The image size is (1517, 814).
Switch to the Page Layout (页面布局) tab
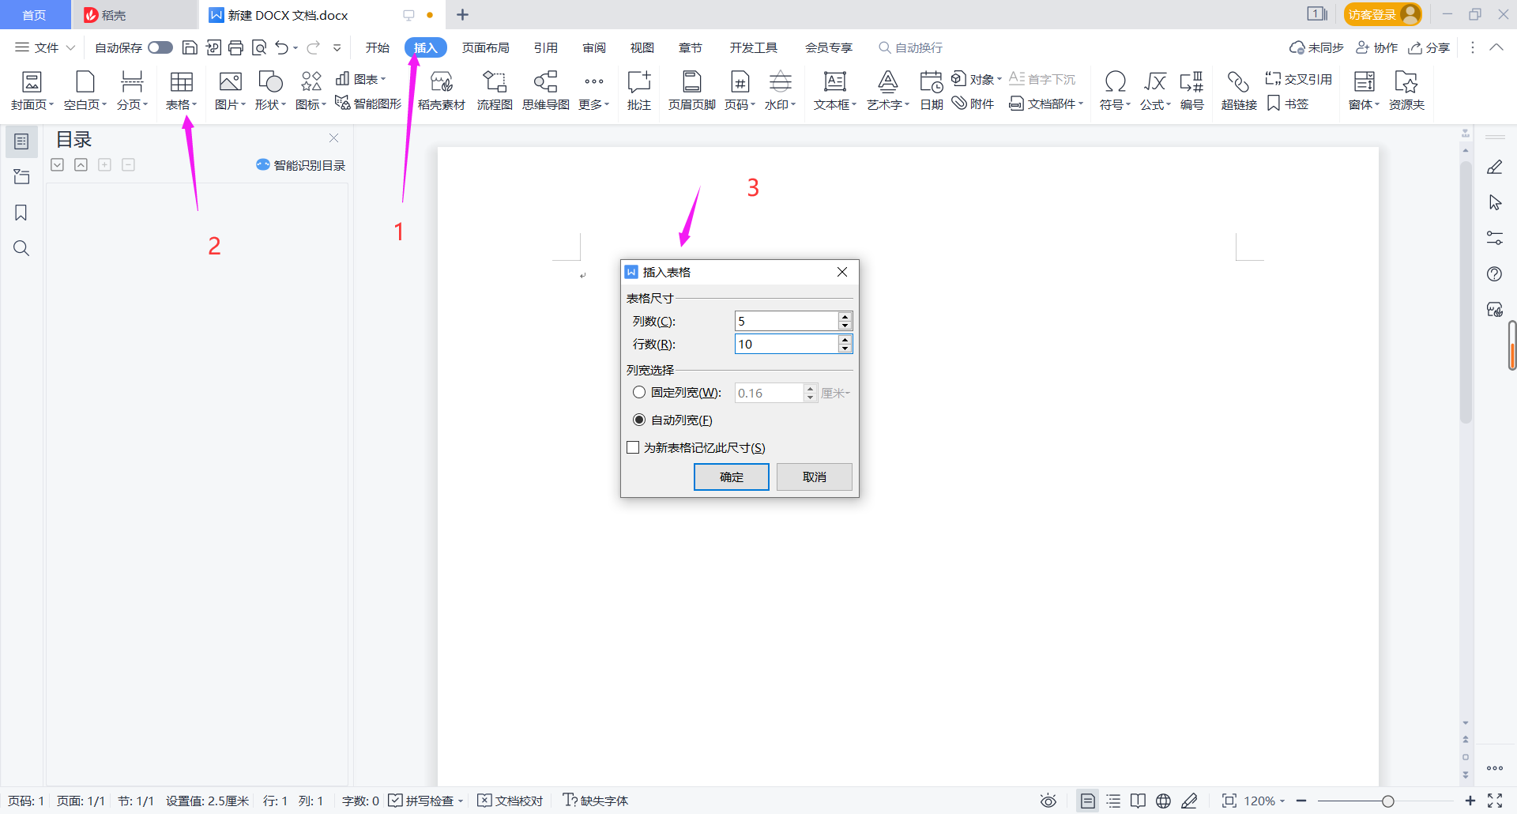pos(485,47)
